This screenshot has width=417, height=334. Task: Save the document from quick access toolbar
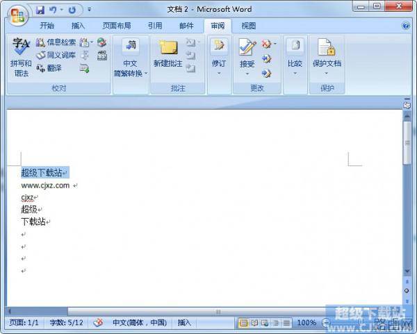point(40,10)
